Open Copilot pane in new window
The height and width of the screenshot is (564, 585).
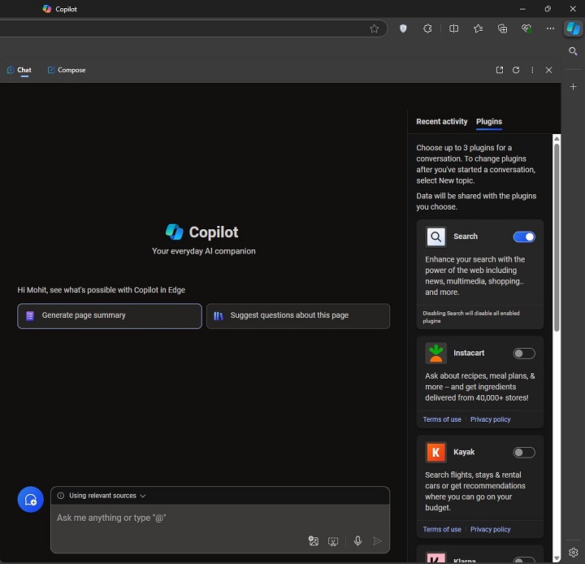click(500, 70)
